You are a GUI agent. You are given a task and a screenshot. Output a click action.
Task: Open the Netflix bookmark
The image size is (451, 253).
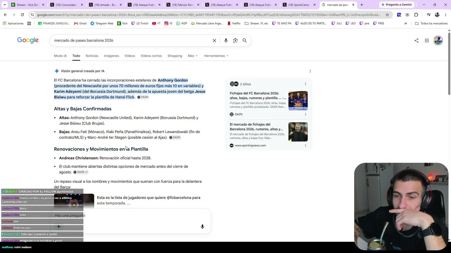pos(234,23)
